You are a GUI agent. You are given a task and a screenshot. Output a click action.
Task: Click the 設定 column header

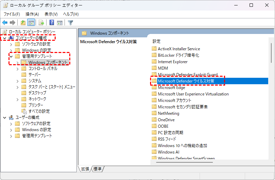pyautogui.click(x=157, y=41)
